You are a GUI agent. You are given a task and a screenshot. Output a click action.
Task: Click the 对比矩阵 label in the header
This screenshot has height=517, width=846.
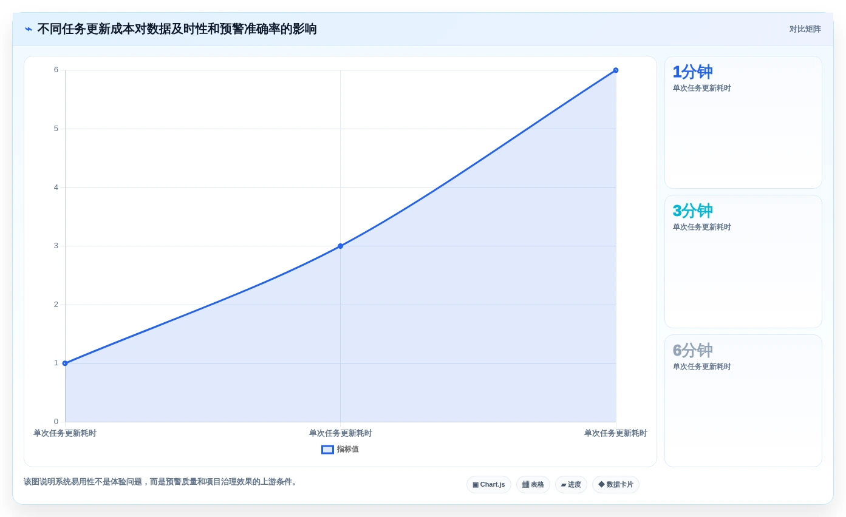point(805,29)
